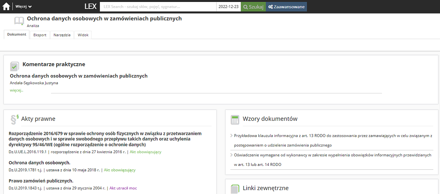440x194 pixels.
Task: Open the Eksport tab
Action: point(40,35)
